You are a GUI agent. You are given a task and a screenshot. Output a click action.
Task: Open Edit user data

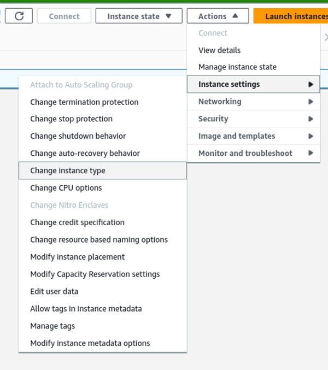(x=54, y=291)
